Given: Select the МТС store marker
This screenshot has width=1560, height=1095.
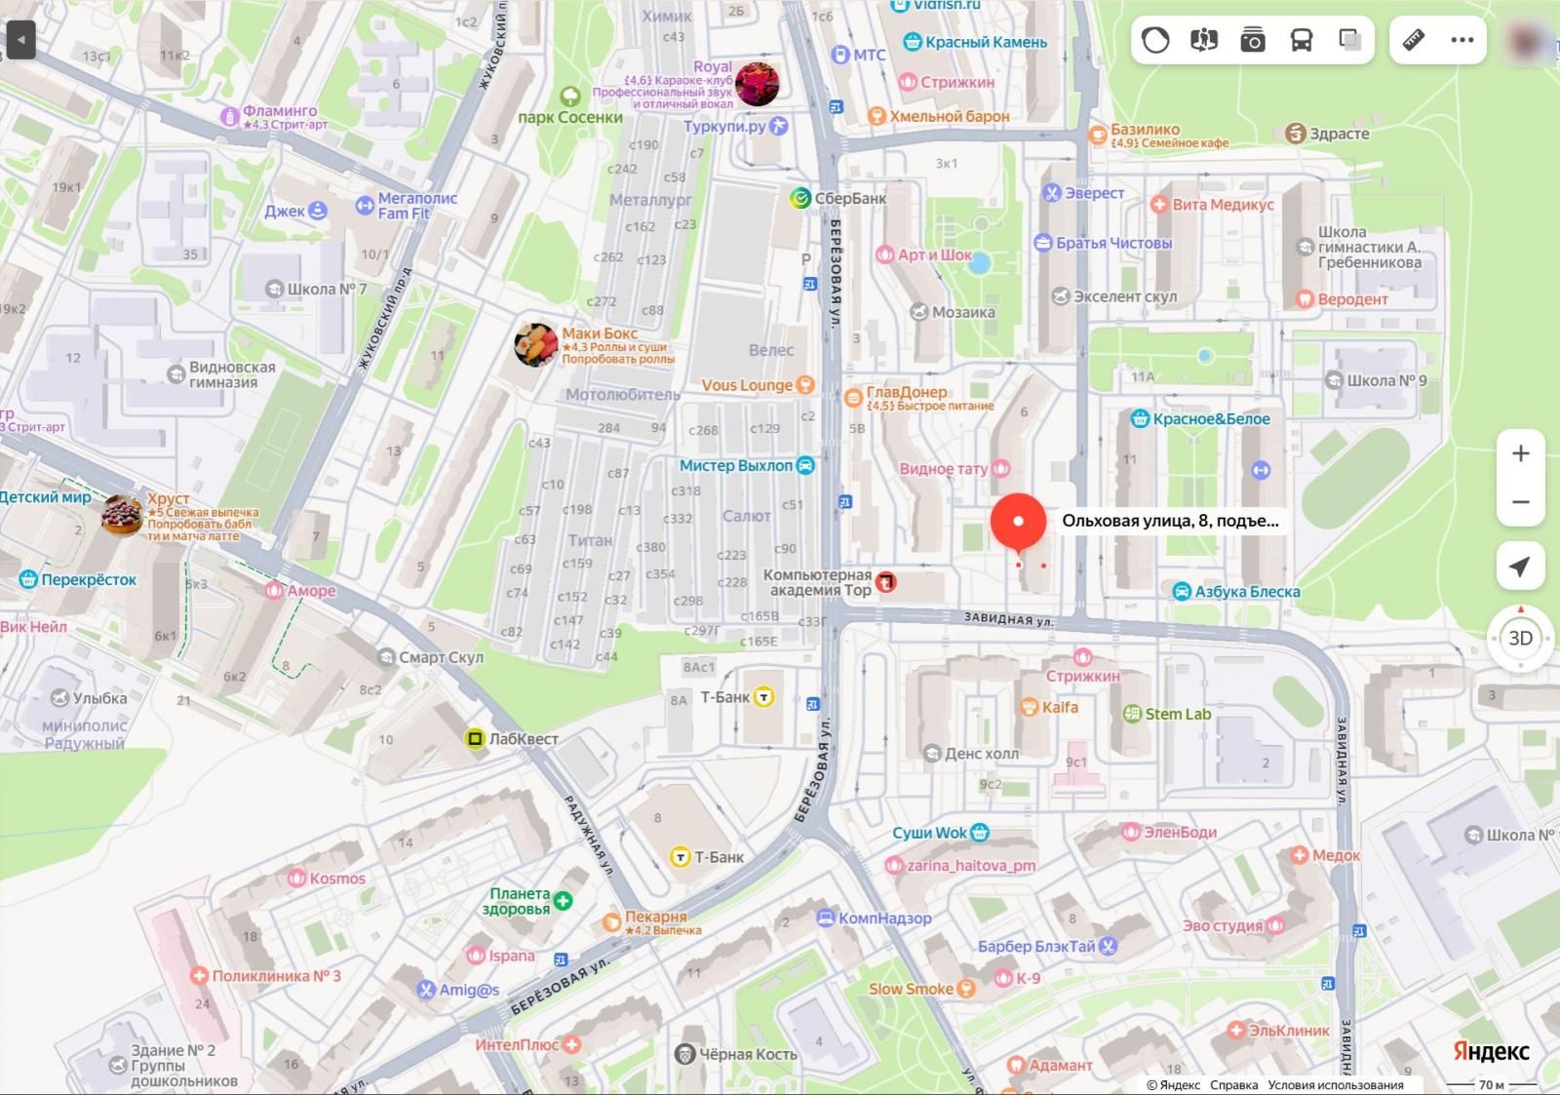Looking at the screenshot, I should coord(840,55).
